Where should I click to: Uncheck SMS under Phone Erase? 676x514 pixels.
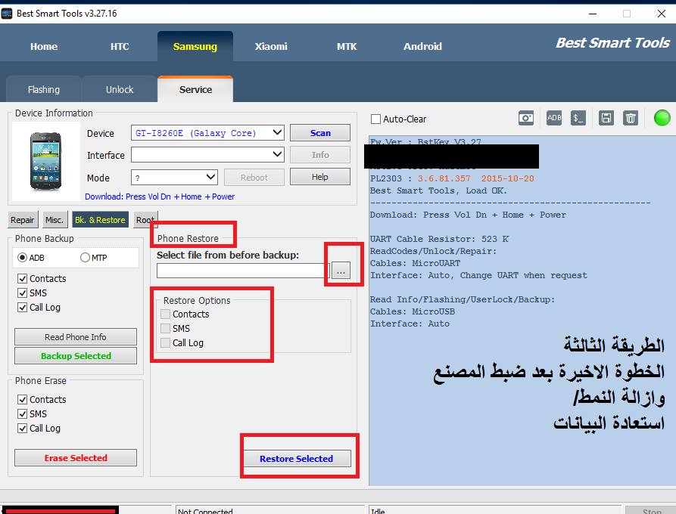[23, 413]
